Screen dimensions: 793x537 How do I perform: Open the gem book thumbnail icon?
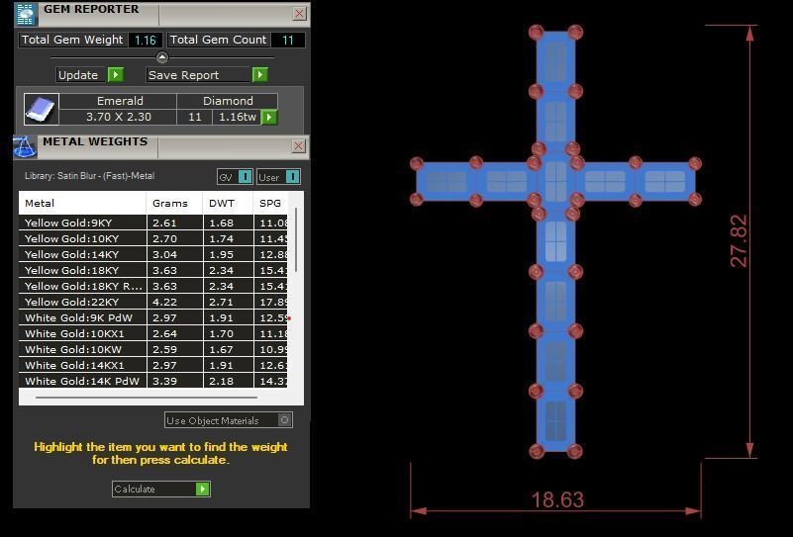click(42, 109)
